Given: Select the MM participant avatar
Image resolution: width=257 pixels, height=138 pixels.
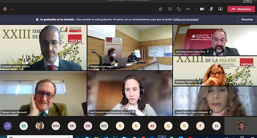Looking at the screenshot, I should 56,126.
